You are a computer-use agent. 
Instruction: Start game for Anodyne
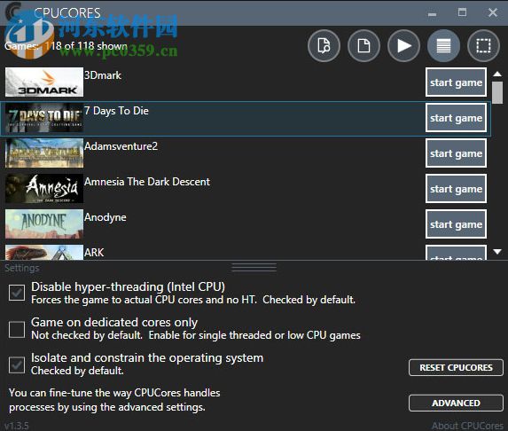point(456,224)
